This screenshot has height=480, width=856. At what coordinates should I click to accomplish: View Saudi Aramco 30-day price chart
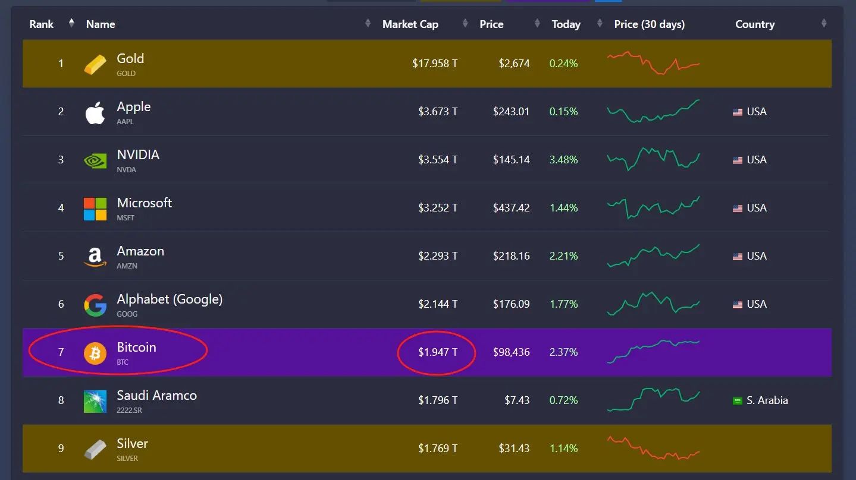(653, 399)
